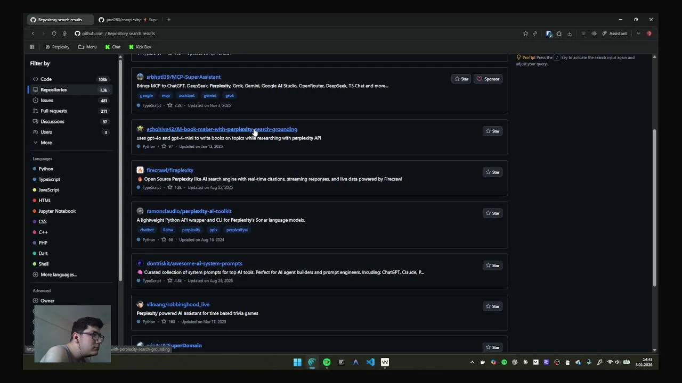Screen dimensions: 682x383
Task: Select the Repositories filter
Action: coord(70,90)
